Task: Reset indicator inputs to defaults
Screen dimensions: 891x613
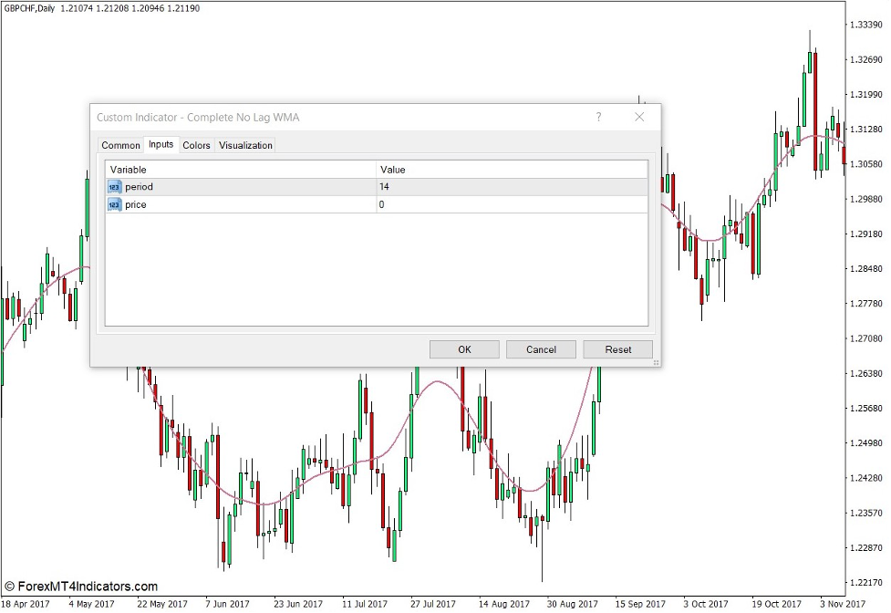Action: [618, 349]
